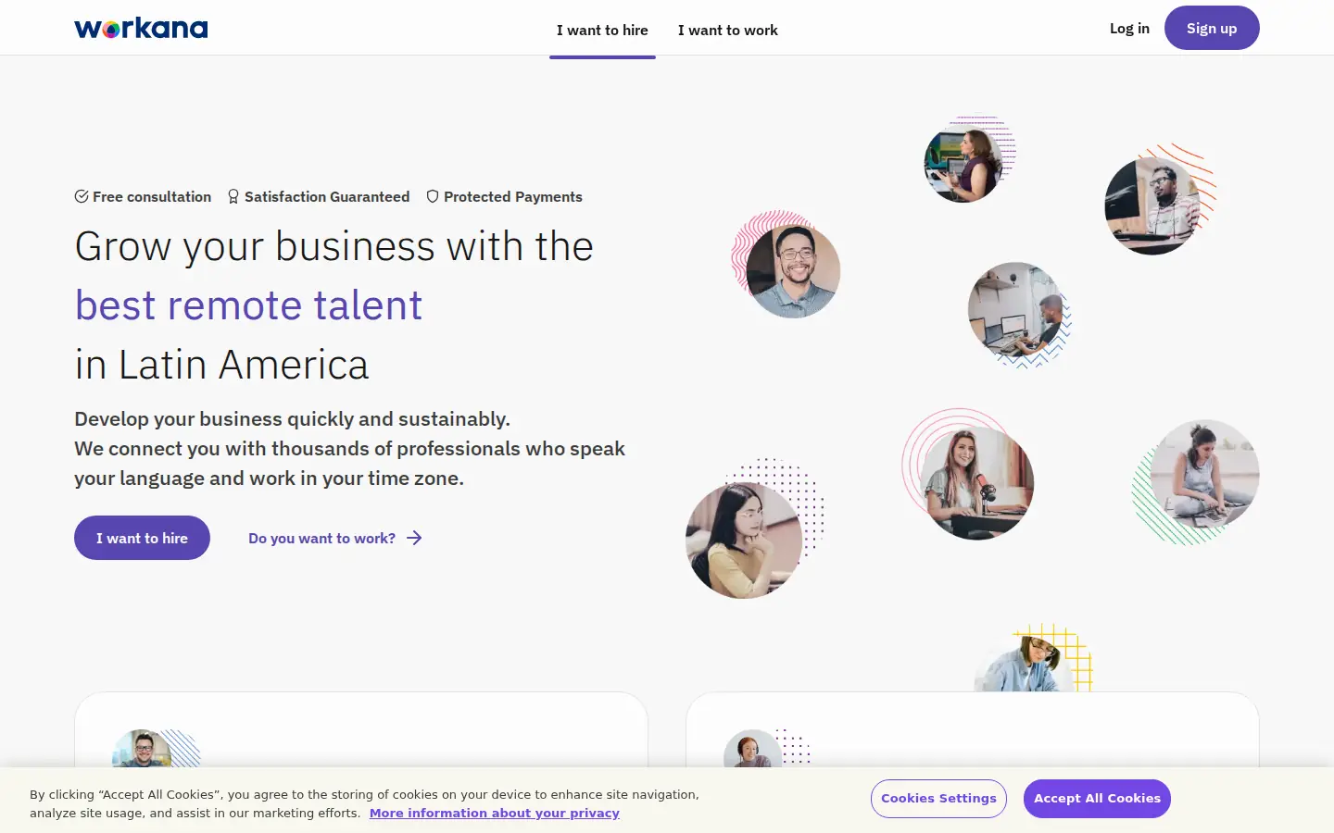Select the 'I want to work' nav tab

click(727, 30)
